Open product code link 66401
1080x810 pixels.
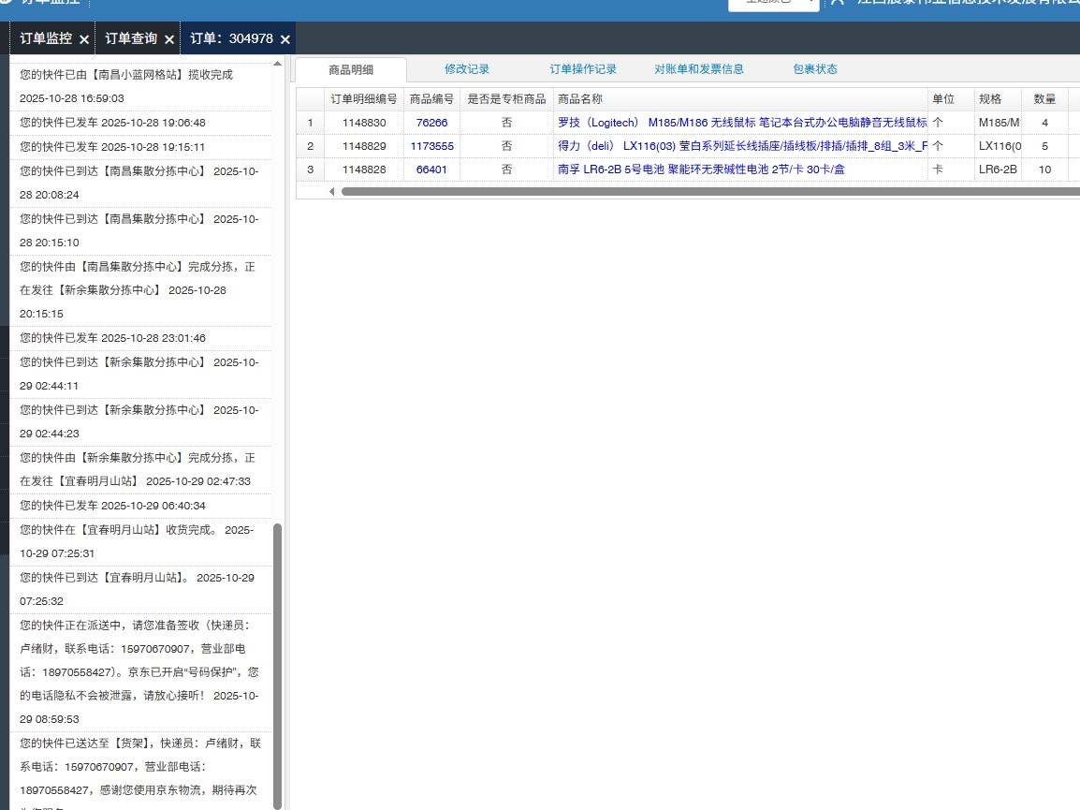(431, 169)
